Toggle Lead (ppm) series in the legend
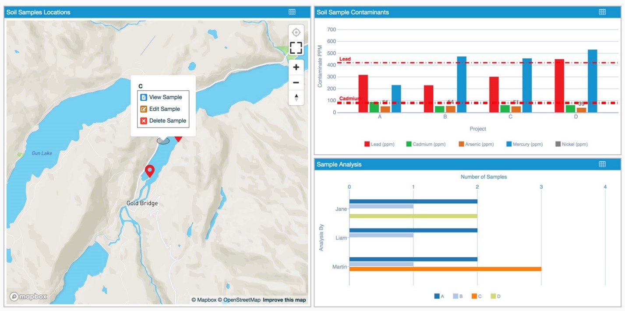 [379, 144]
